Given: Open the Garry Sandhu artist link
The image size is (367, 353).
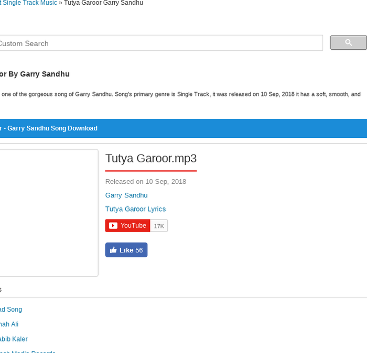Looking at the screenshot, I should tap(126, 195).
